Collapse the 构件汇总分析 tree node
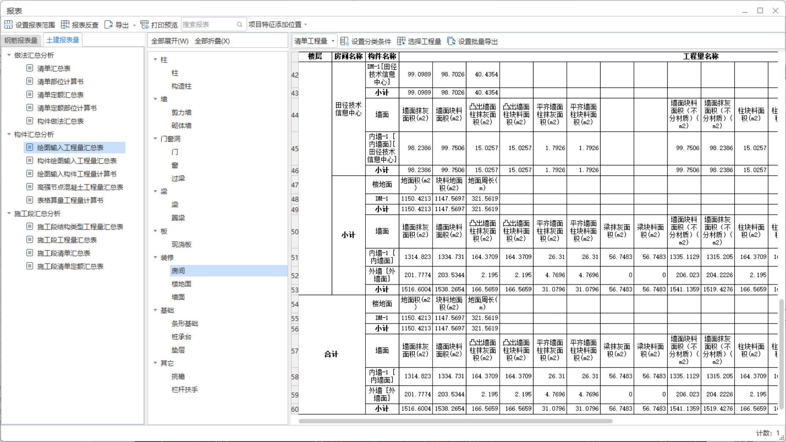786x442 pixels. pyautogui.click(x=9, y=134)
